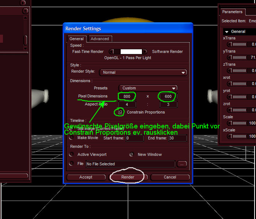The width and height of the screenshot is (256, 219).
Task: Click the aspect ratio field showing 4
Action: 127,104
